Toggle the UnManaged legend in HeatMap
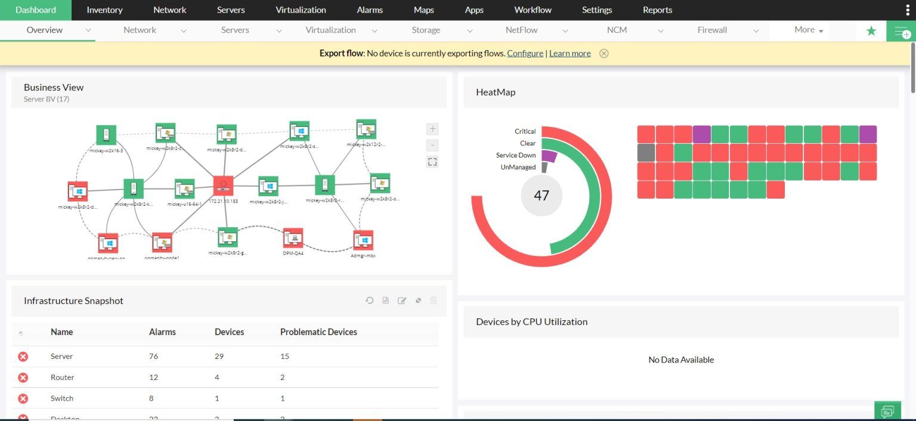The image size is (916, 421). pos(517,167)
